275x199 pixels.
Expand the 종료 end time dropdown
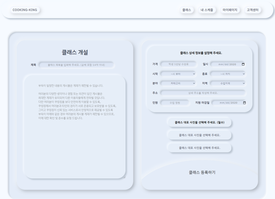[x=228, y=74]
